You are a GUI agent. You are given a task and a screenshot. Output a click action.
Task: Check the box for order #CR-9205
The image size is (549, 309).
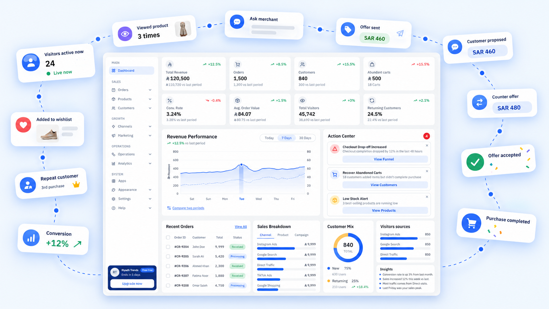click(168, 256)
